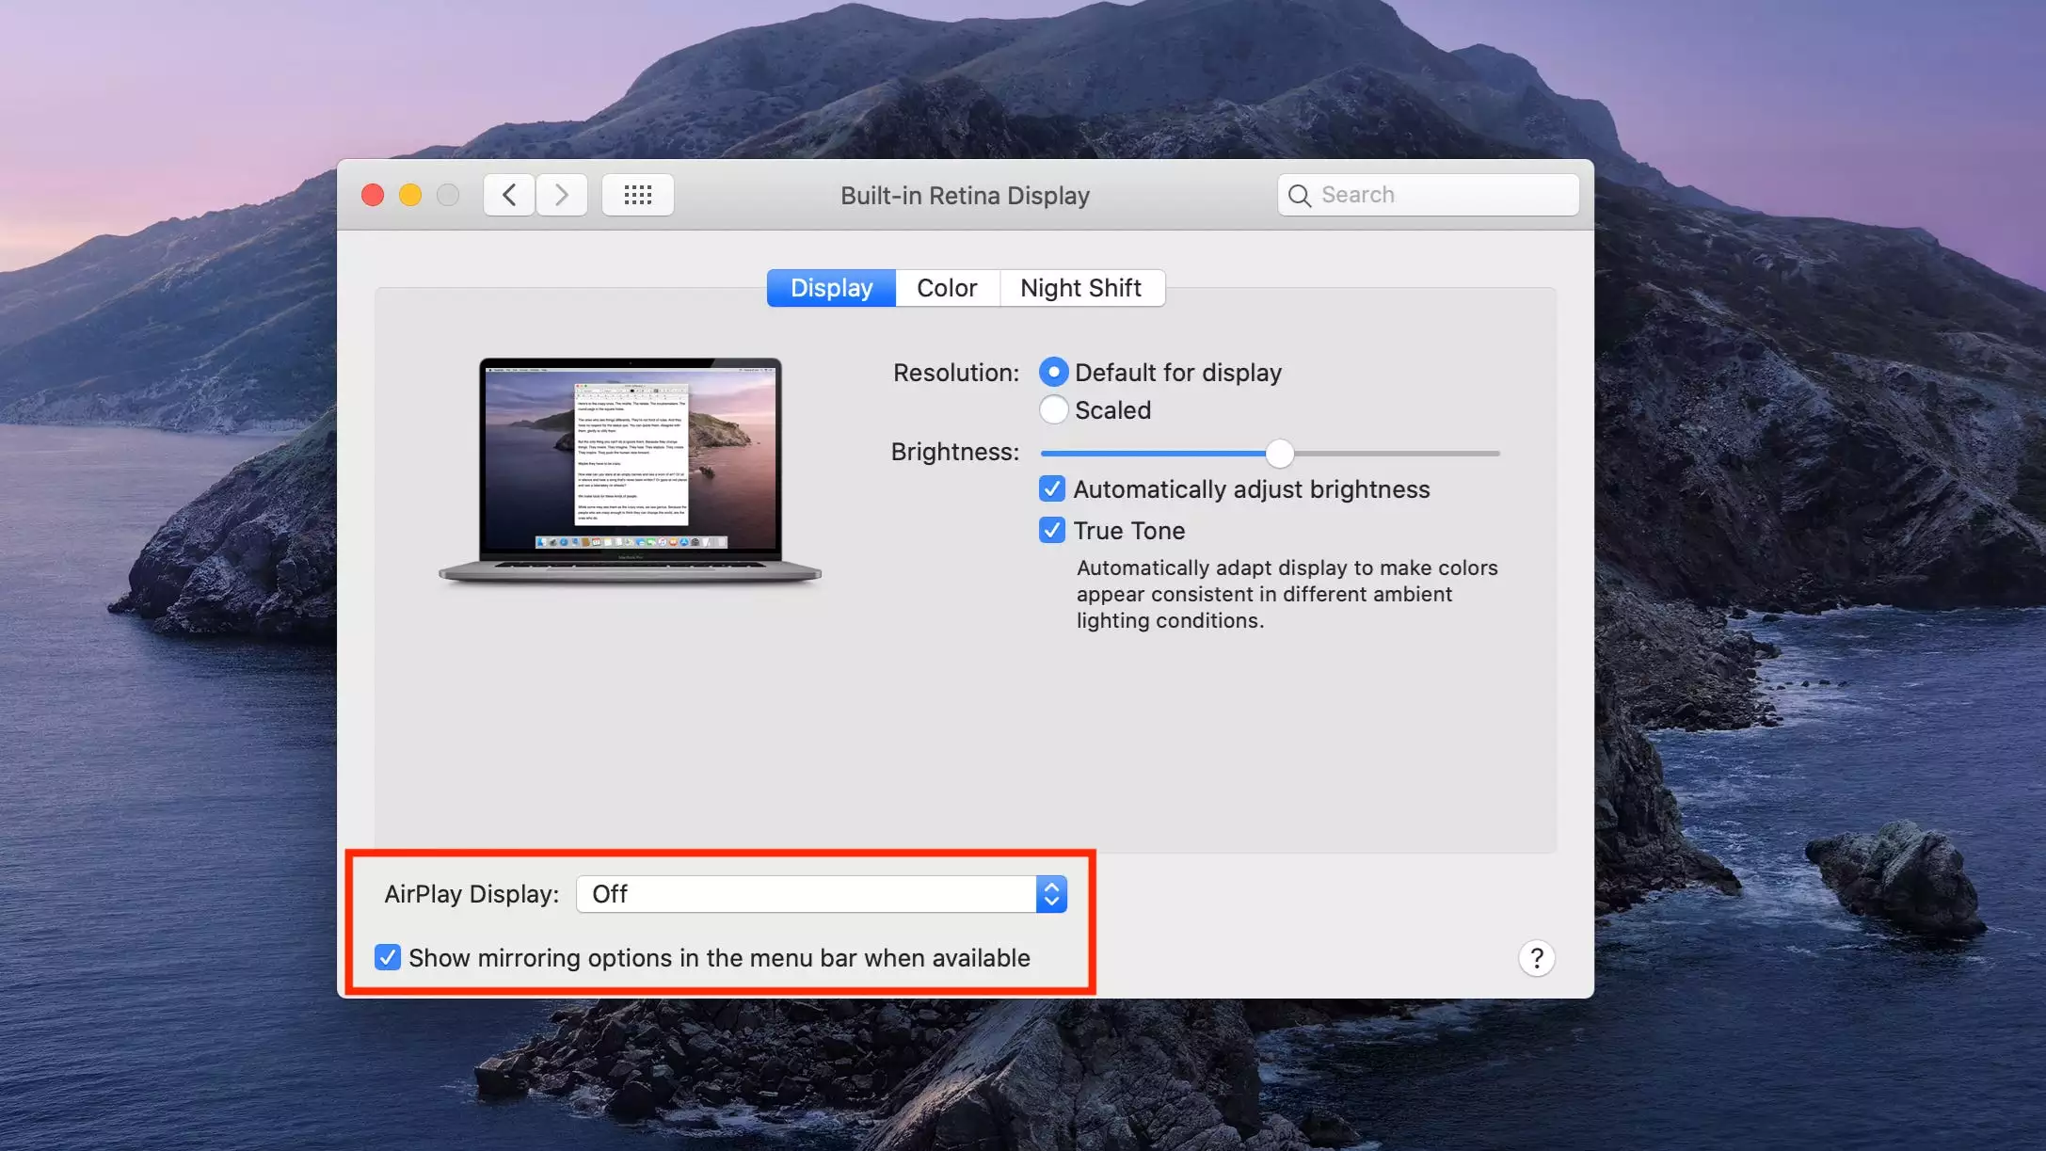2046x1151 pixels.
Task: Click the MacBook display preview image
Action: [630, 470]
